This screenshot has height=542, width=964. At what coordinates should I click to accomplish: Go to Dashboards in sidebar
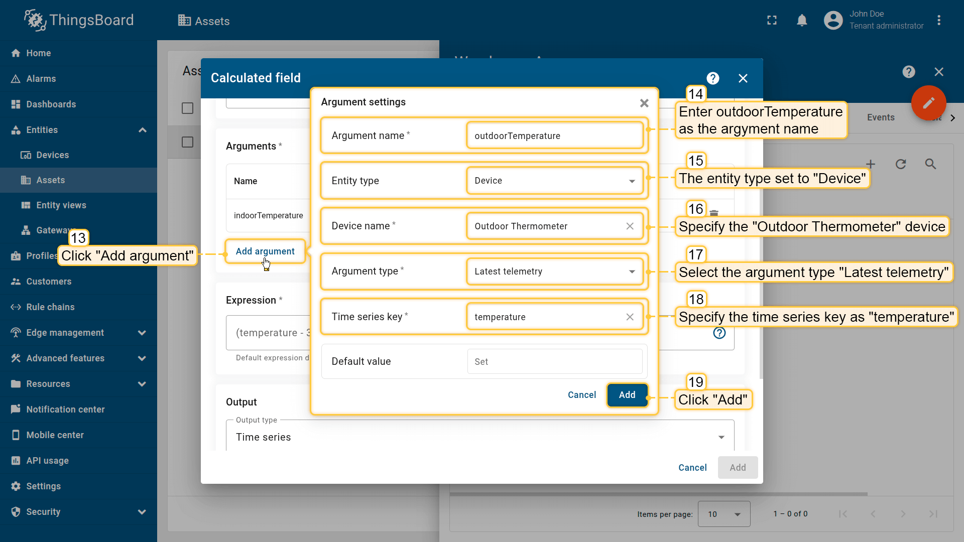click(x=51, y=104)
